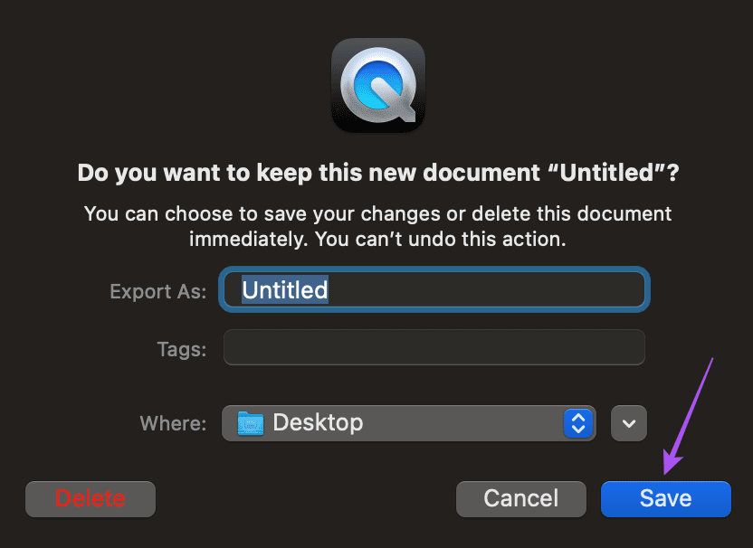Click the "Where:" label
Viewport: 753px width, 548px height.
[x=173, y=423]
